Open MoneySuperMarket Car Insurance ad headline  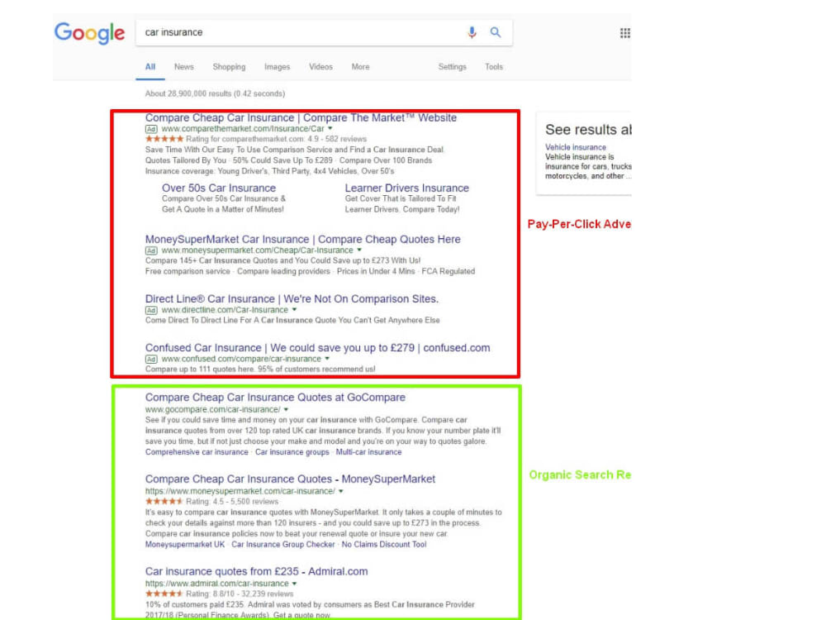point(303,240)
